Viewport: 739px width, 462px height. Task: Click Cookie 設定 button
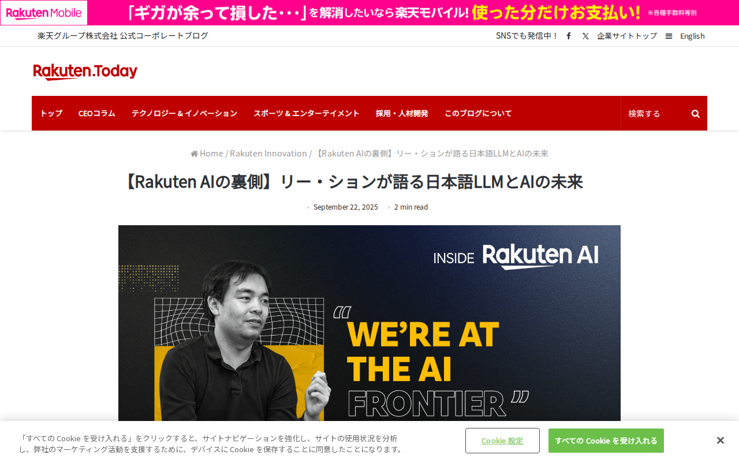coord(502,441)
